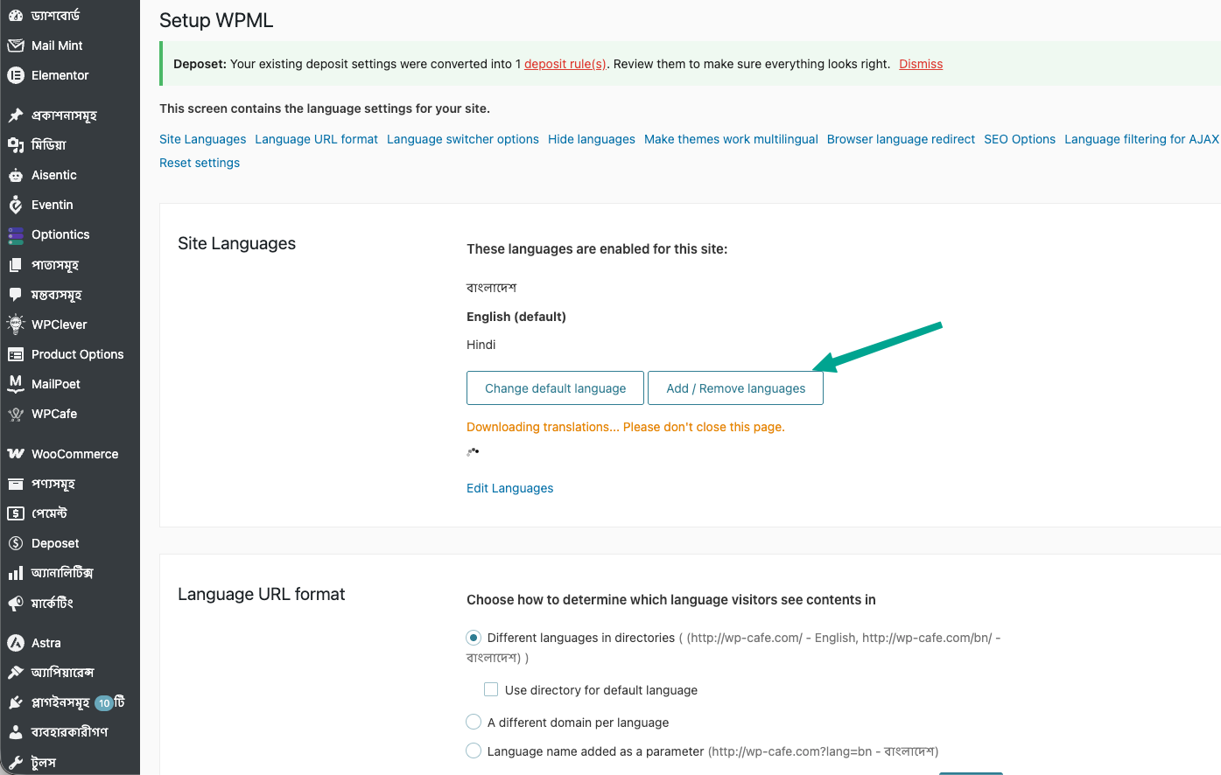
Task: Open the Mail Mint menu item
Action: tap(57, 45)
